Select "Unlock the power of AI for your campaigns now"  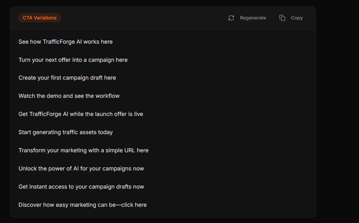coord(81,169)
